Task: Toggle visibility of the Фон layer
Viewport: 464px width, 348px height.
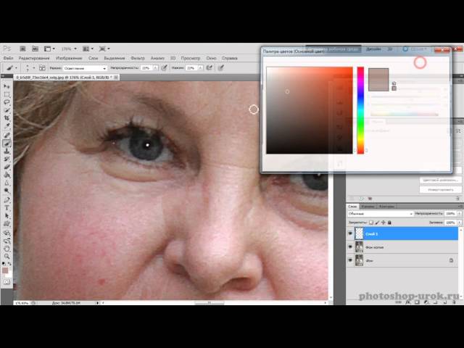Action: (x=350, y=260)
